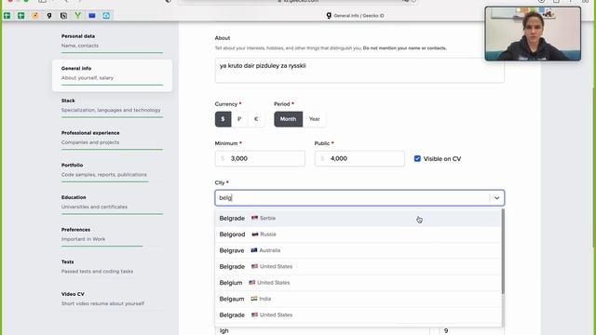Select Belgrade Serbia option
Viewport: 596px width, 335px height.
coord(358,218)
